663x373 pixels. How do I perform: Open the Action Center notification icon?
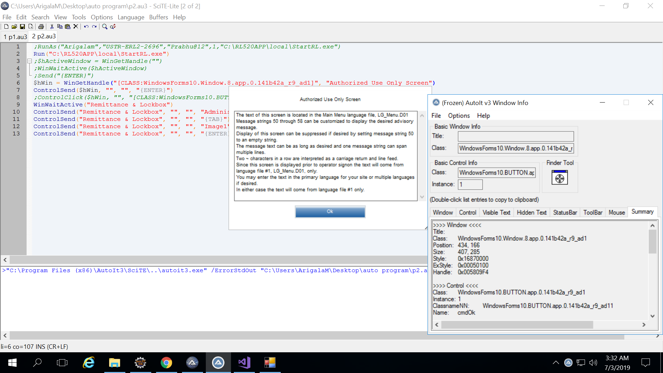645,363
